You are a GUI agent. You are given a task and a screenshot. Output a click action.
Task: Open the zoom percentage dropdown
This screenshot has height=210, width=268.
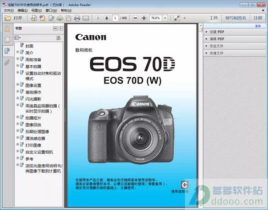165,18
